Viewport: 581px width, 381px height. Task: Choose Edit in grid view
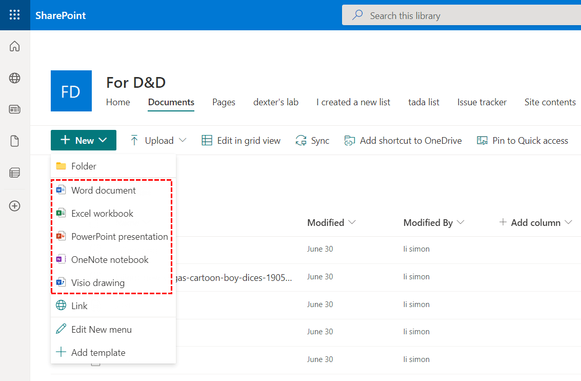[241, 141]
